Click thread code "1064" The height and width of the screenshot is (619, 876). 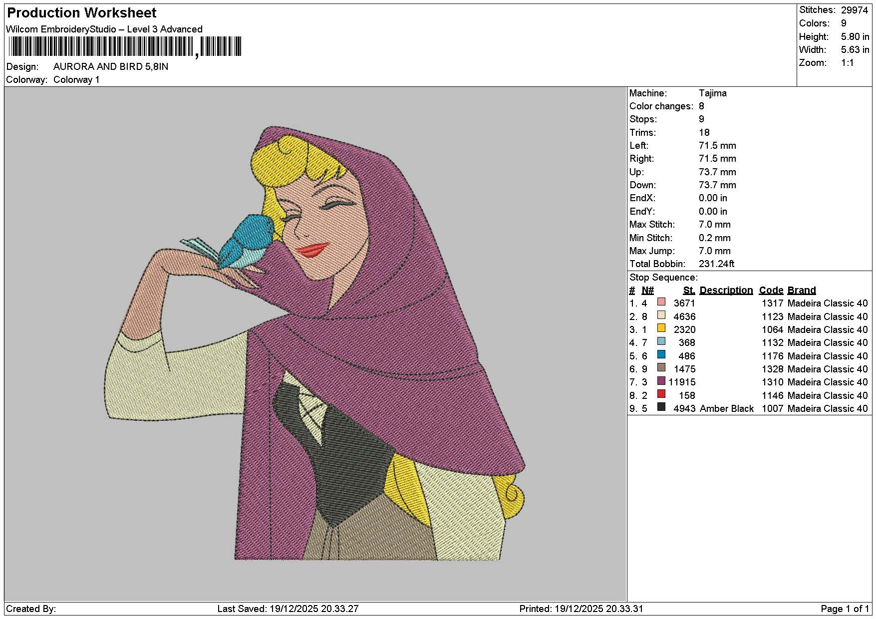click(x=773, y=330)
